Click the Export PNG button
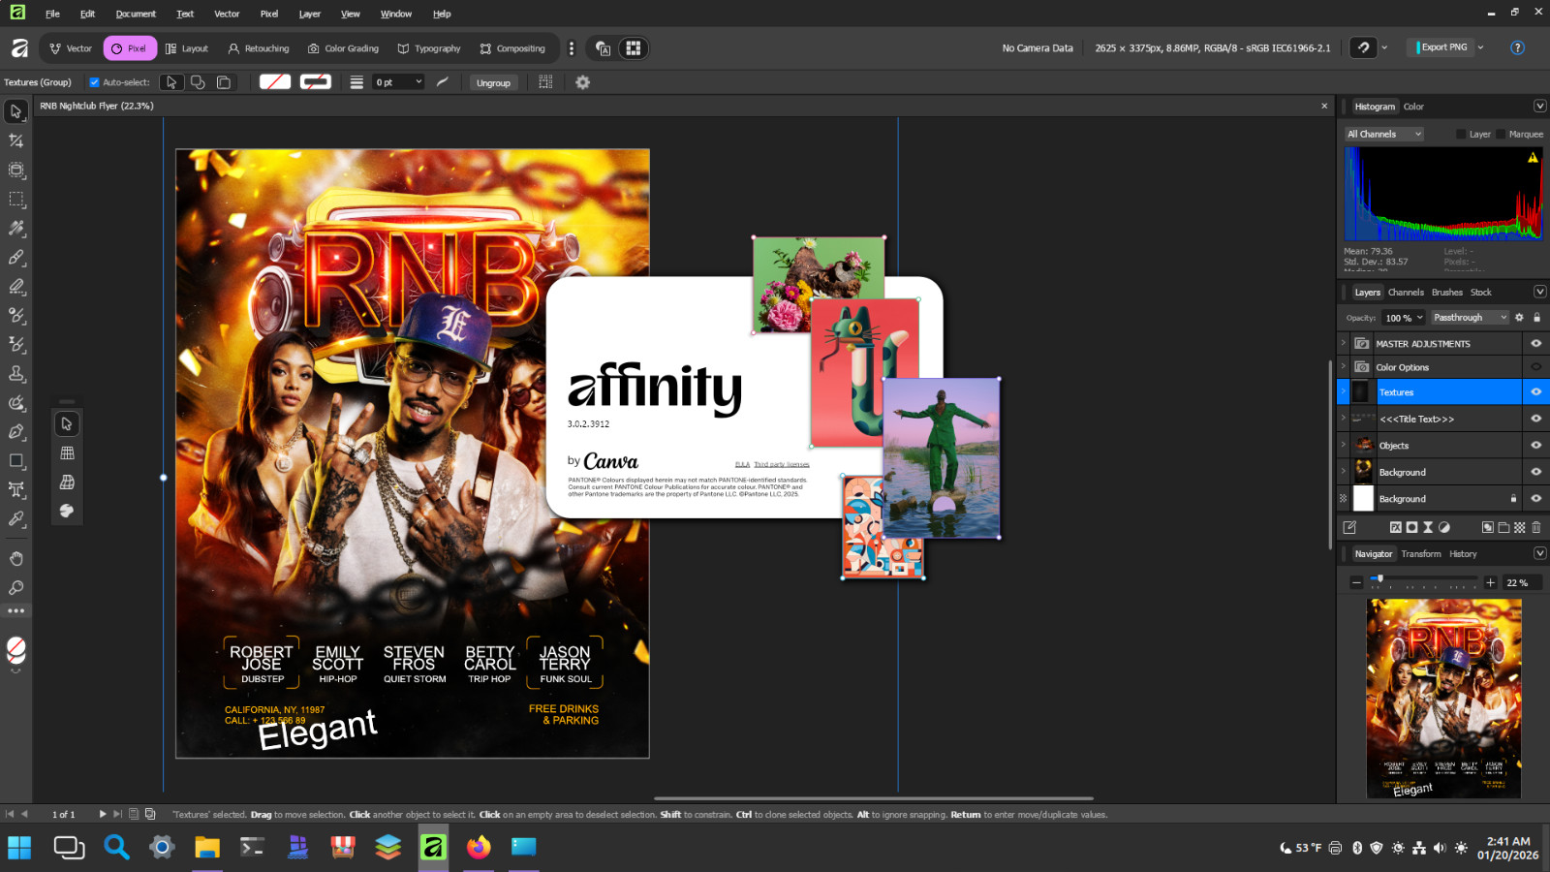Image resolution: width=1550 pixels, height=872 pixels. 1443,47
